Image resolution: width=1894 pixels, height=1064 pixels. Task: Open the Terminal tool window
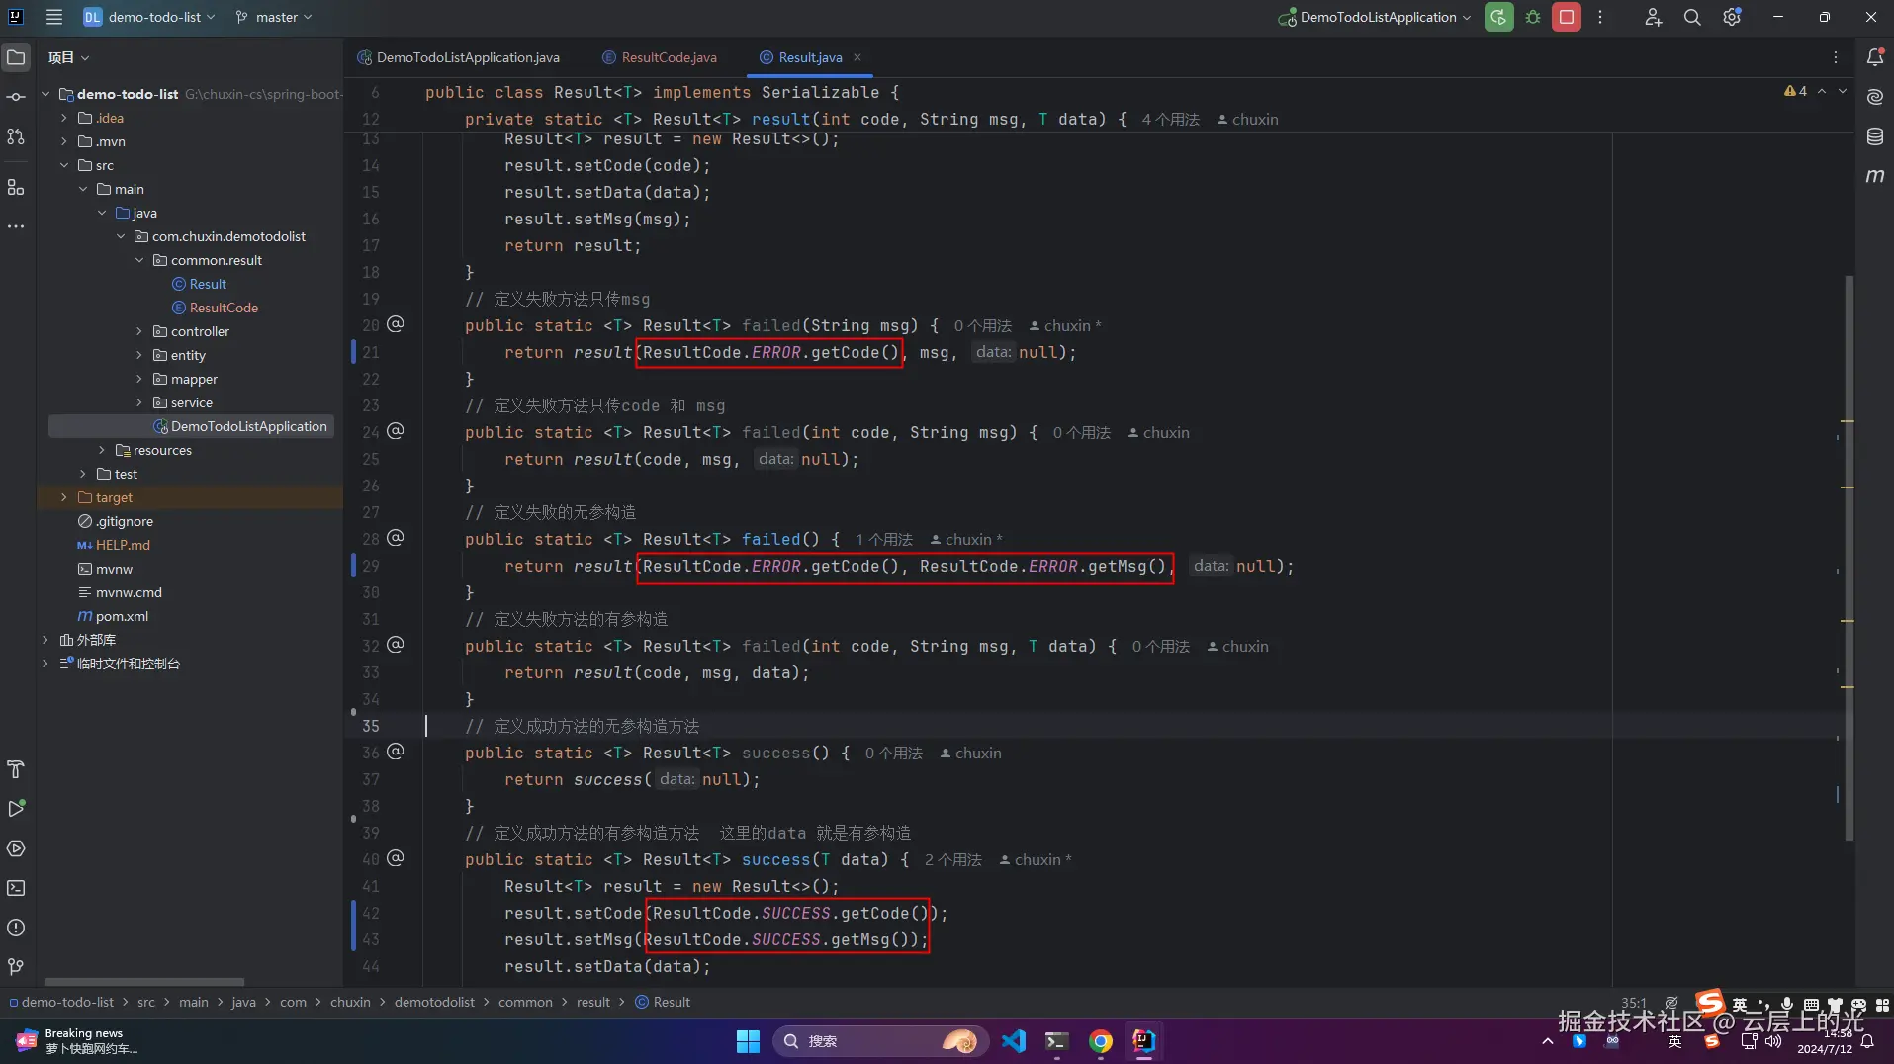coord(16,888)
